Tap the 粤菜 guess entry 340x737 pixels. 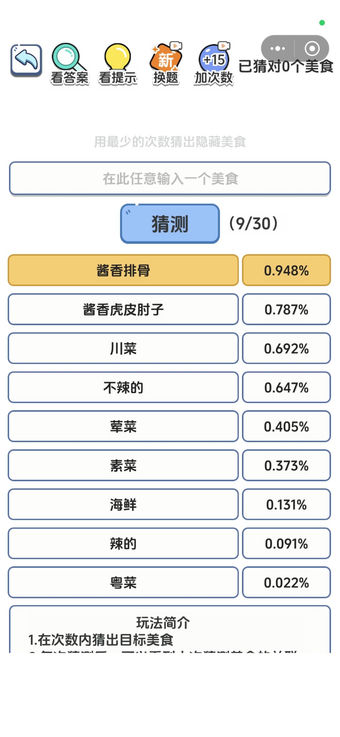[123, 583]
